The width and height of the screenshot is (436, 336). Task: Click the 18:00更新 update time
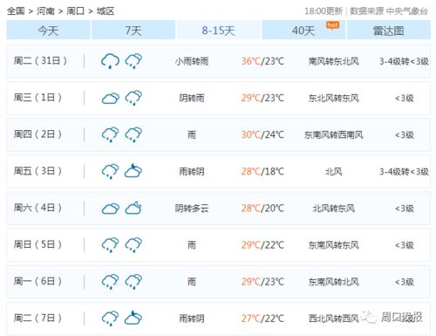(324, 11)
